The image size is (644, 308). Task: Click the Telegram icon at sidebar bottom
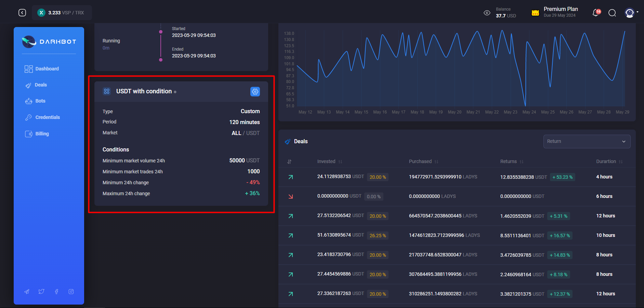click(27, 291)
